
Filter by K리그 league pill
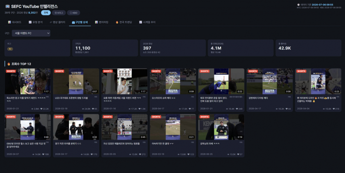(59, 13)
